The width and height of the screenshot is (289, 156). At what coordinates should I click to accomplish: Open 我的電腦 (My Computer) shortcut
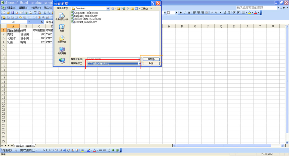tap(62, 50)
